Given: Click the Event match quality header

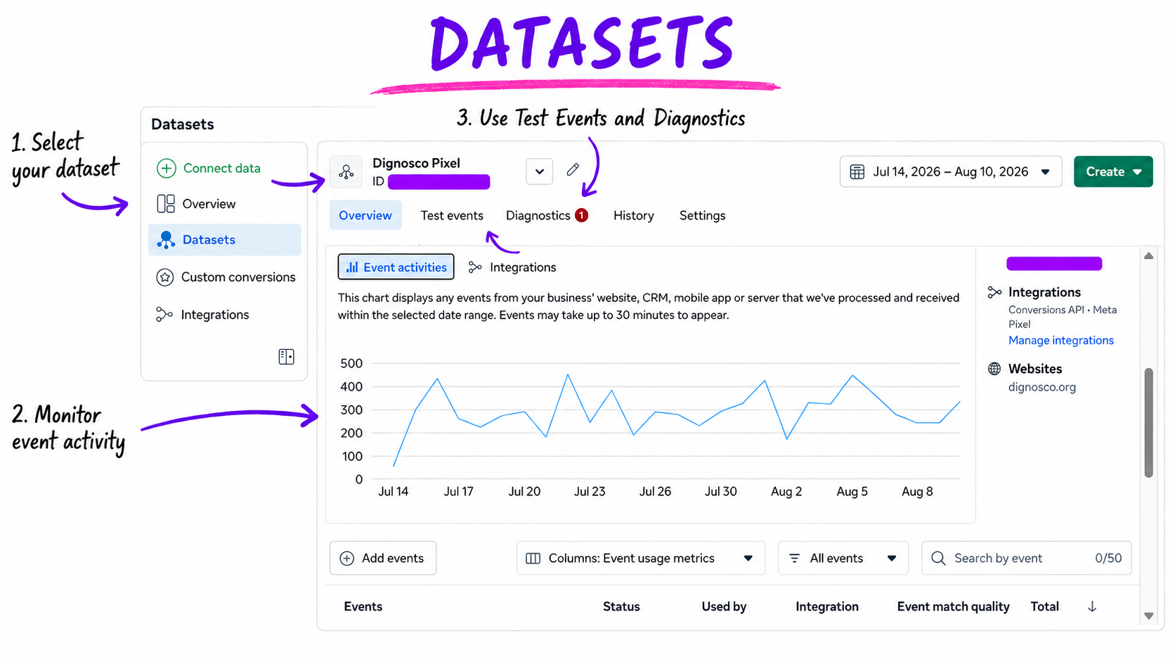Looking at the screenshot, I should click(x=954, y=607).
